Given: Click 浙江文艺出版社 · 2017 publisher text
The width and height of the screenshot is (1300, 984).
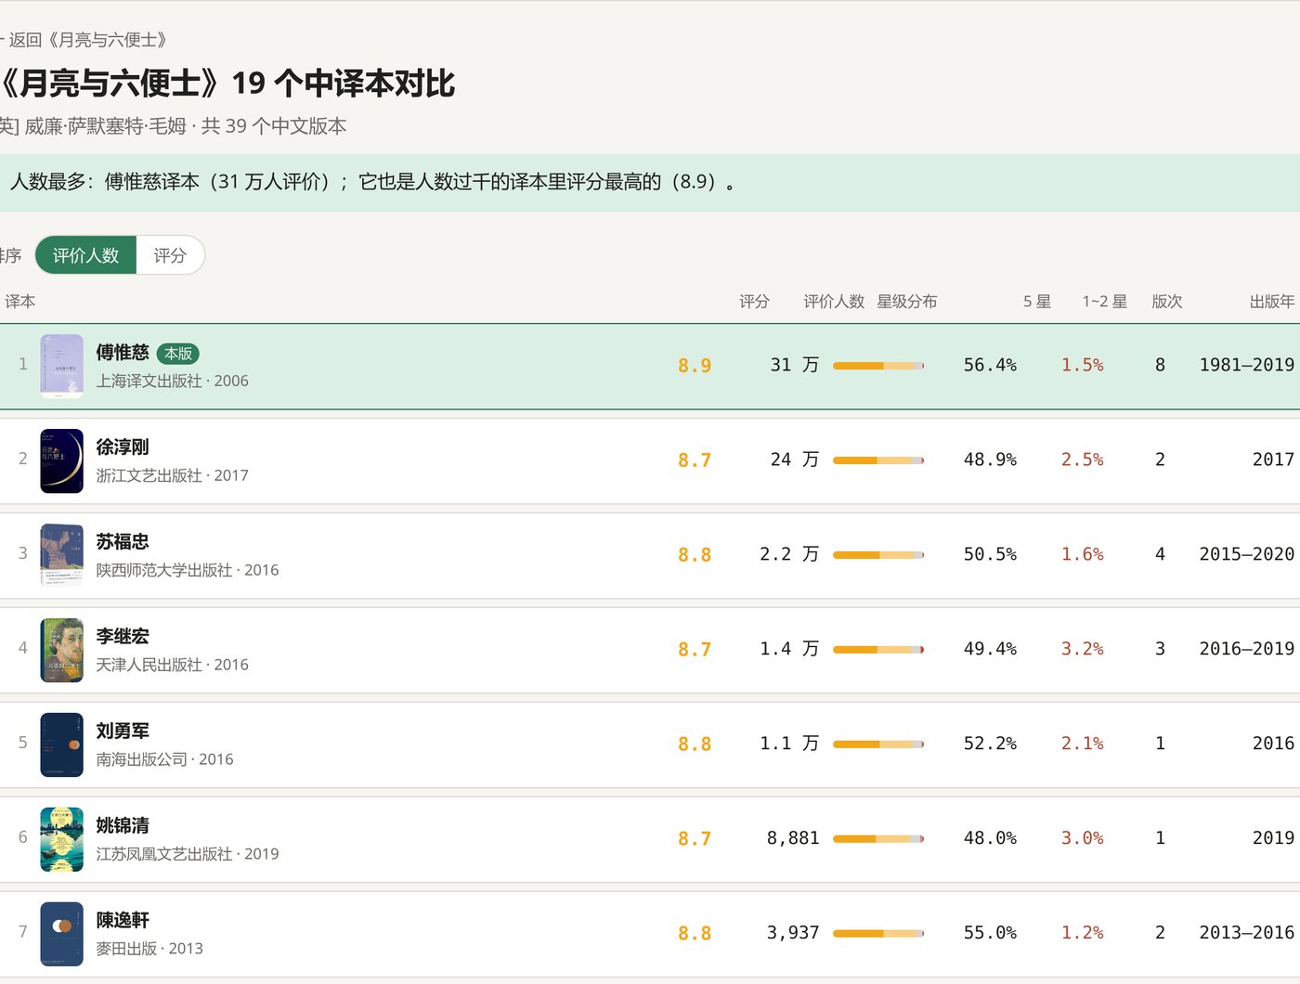Looking at the screenshot, I should click(x=172, y=475).
